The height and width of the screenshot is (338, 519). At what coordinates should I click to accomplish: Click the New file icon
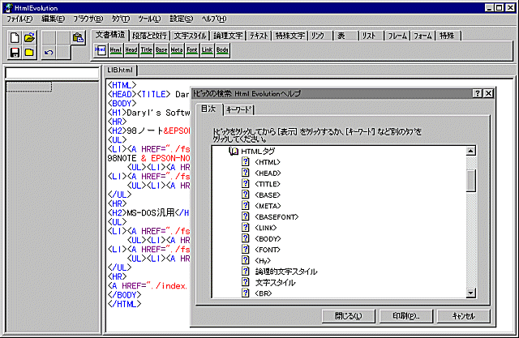coord(15,37)
